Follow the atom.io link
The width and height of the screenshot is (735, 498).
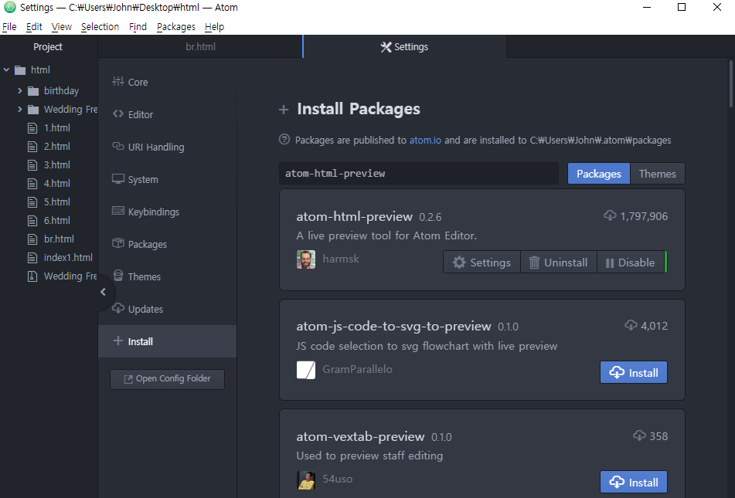[425, 140]
